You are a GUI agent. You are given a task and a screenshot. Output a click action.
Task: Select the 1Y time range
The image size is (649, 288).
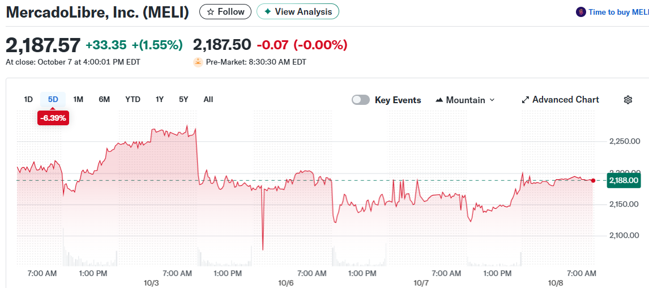pos(160,99)
